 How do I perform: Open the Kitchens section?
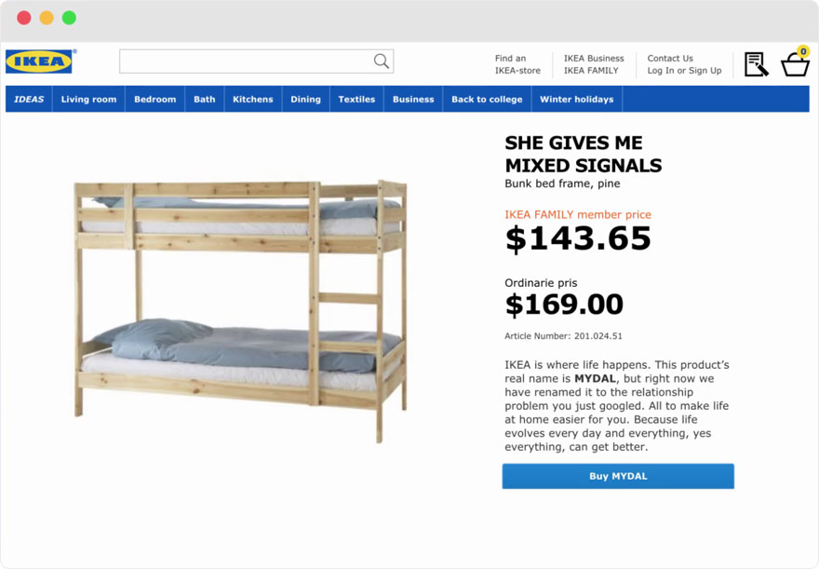[252, 100]
